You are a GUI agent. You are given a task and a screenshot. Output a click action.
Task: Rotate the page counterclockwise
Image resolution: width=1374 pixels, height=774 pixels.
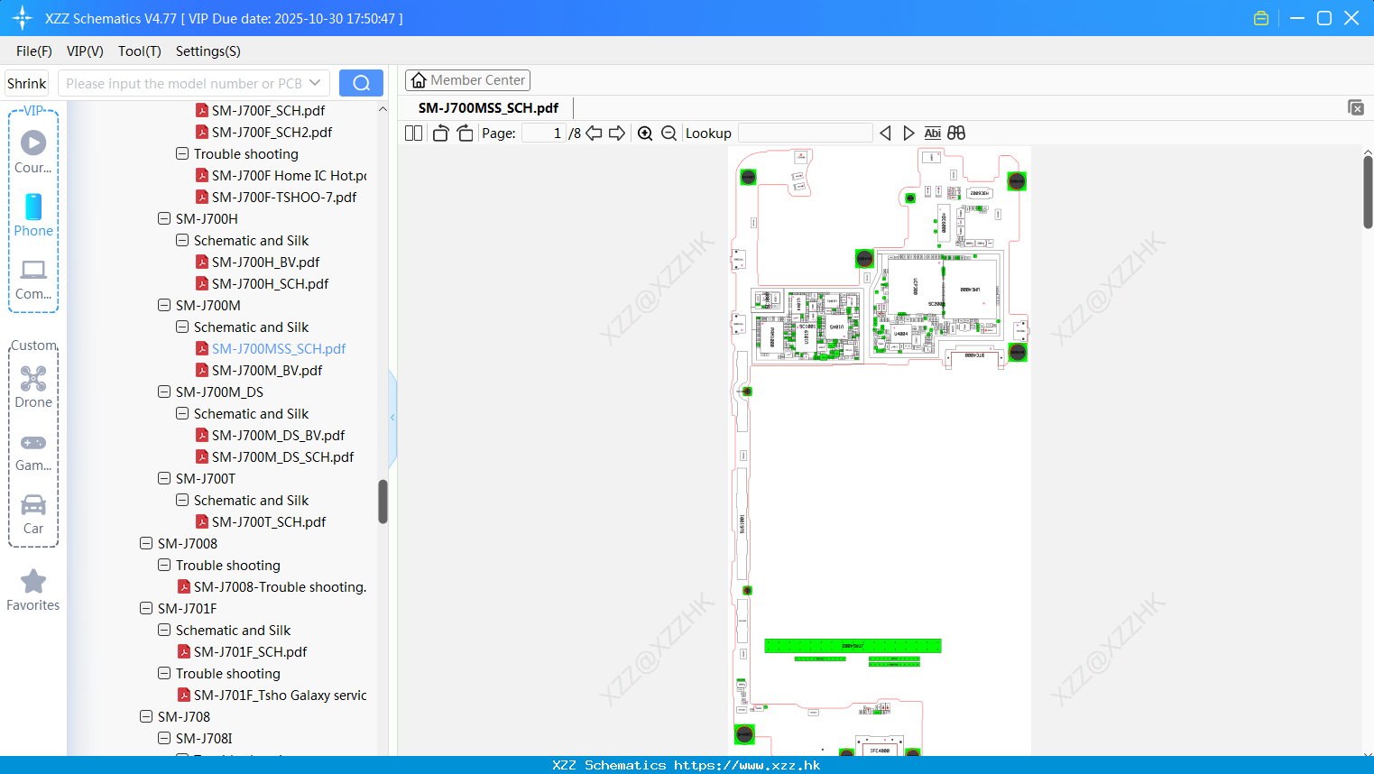[440, 133]
